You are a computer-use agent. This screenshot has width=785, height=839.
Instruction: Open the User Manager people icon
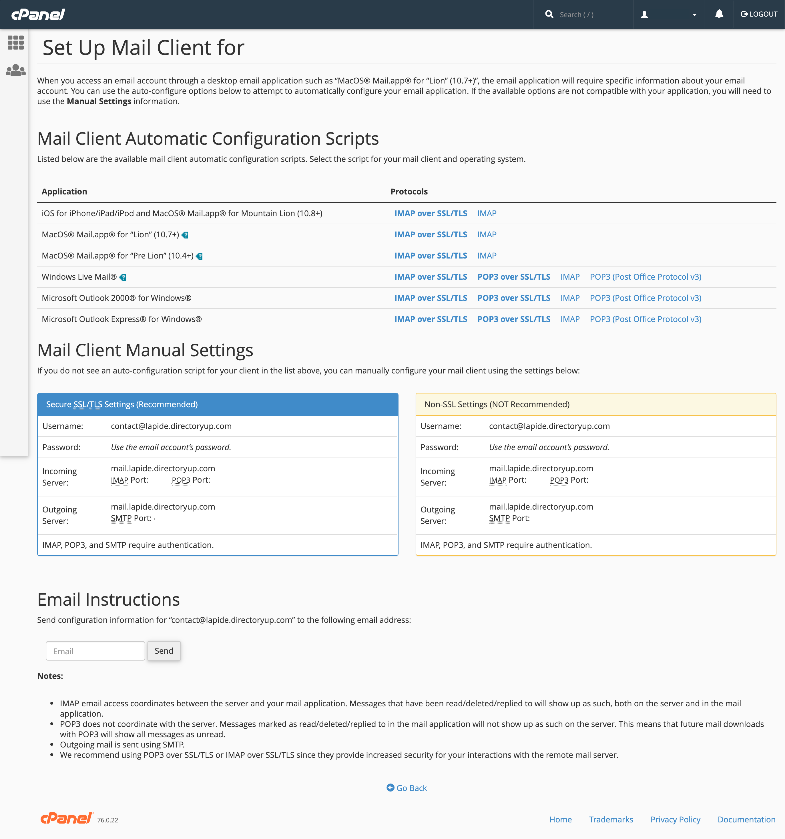coord(16,70)
